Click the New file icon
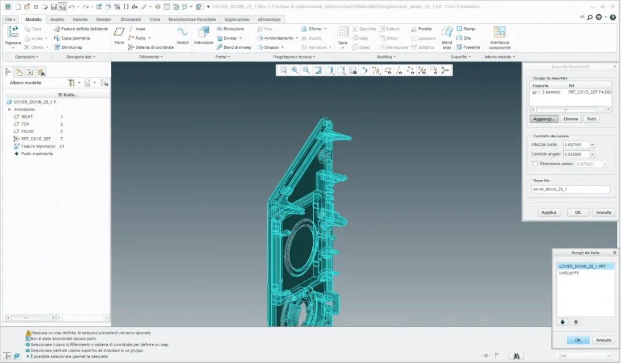This screenshot has width=621, height=363. (x=18, y=7)
